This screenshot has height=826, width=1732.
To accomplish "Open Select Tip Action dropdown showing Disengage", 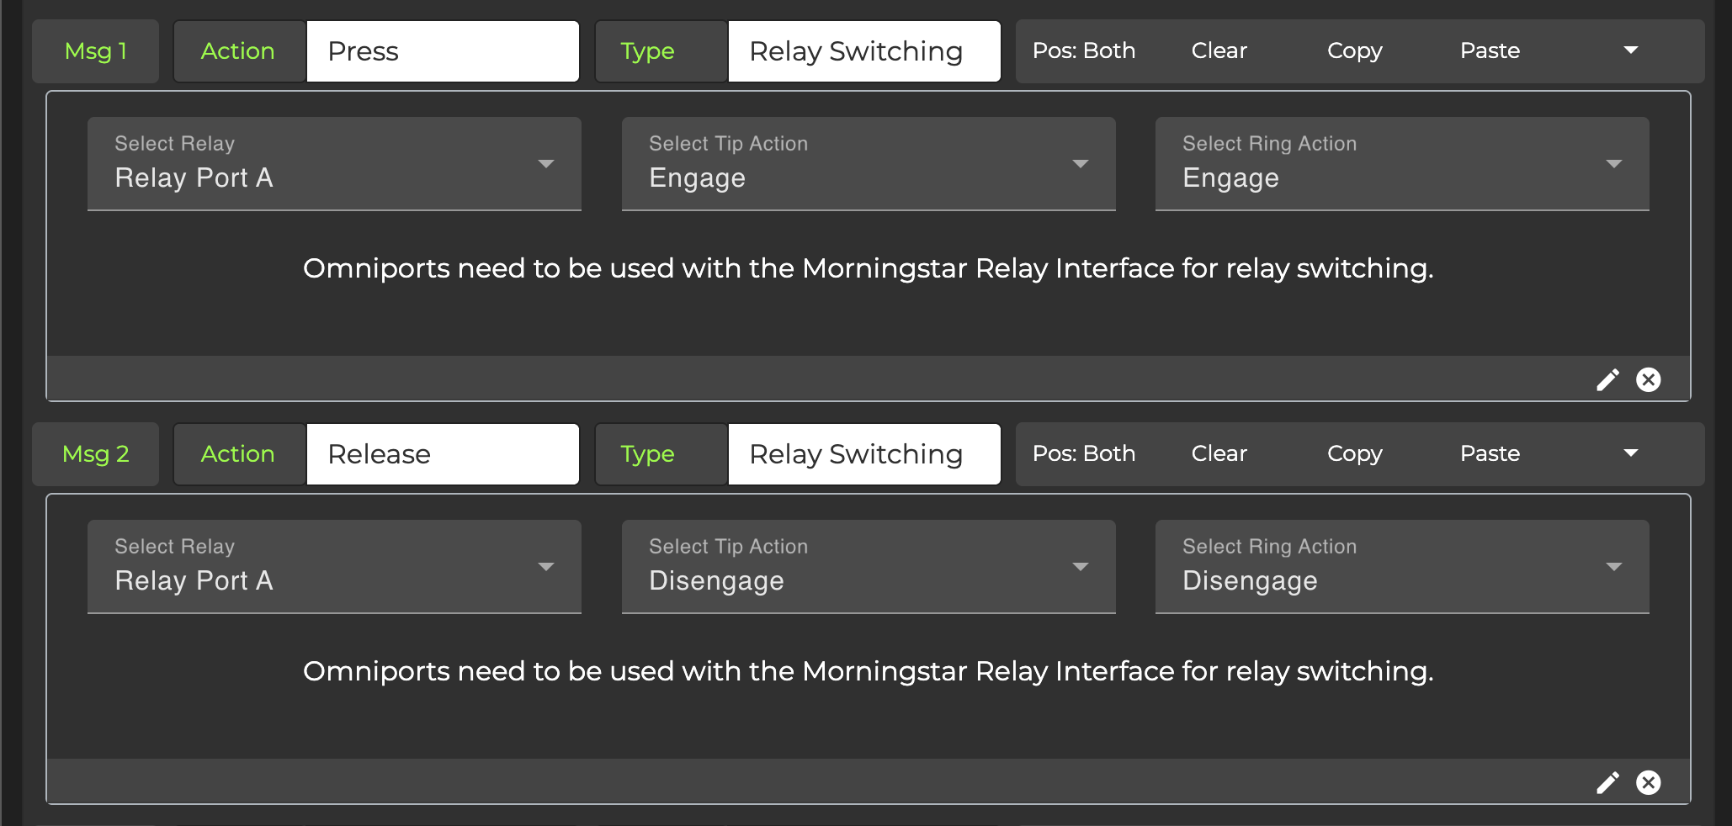I will tap(868, 567).
